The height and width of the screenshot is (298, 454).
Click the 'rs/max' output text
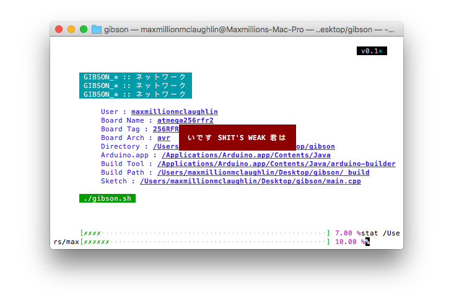66,242
